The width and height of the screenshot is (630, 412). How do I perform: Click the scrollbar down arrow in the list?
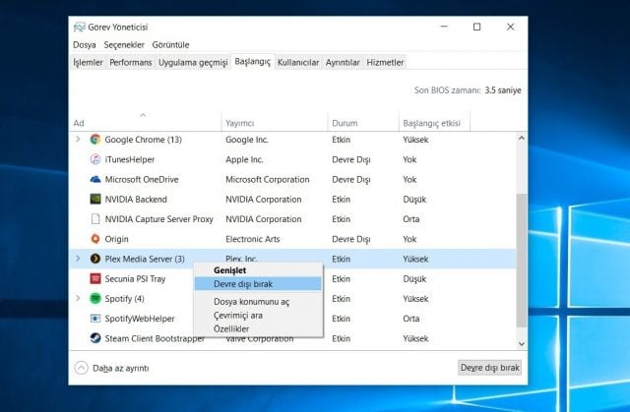522,344
